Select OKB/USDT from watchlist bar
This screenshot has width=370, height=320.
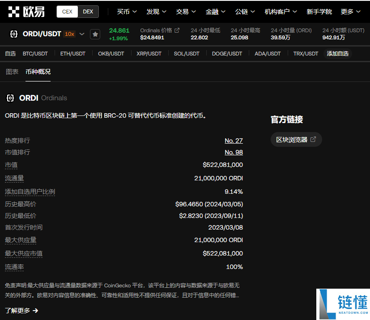(111, 54)
